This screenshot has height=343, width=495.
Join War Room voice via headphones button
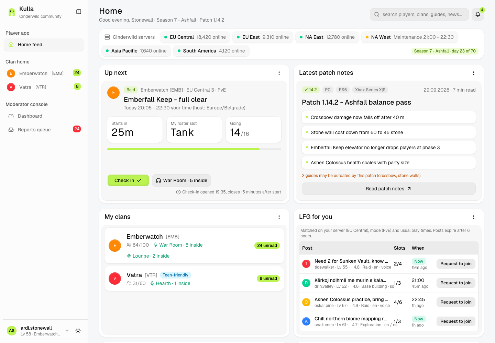181,180
